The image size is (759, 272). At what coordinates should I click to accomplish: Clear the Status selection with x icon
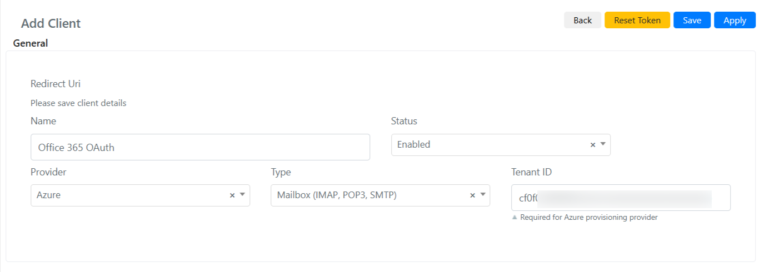[592, 145]
